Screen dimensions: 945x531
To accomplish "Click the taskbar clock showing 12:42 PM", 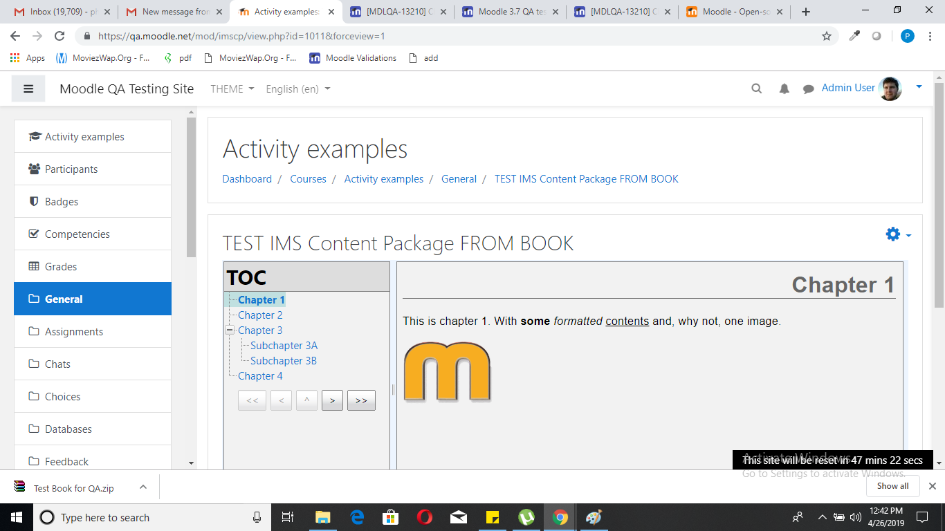I will (886, 517).
